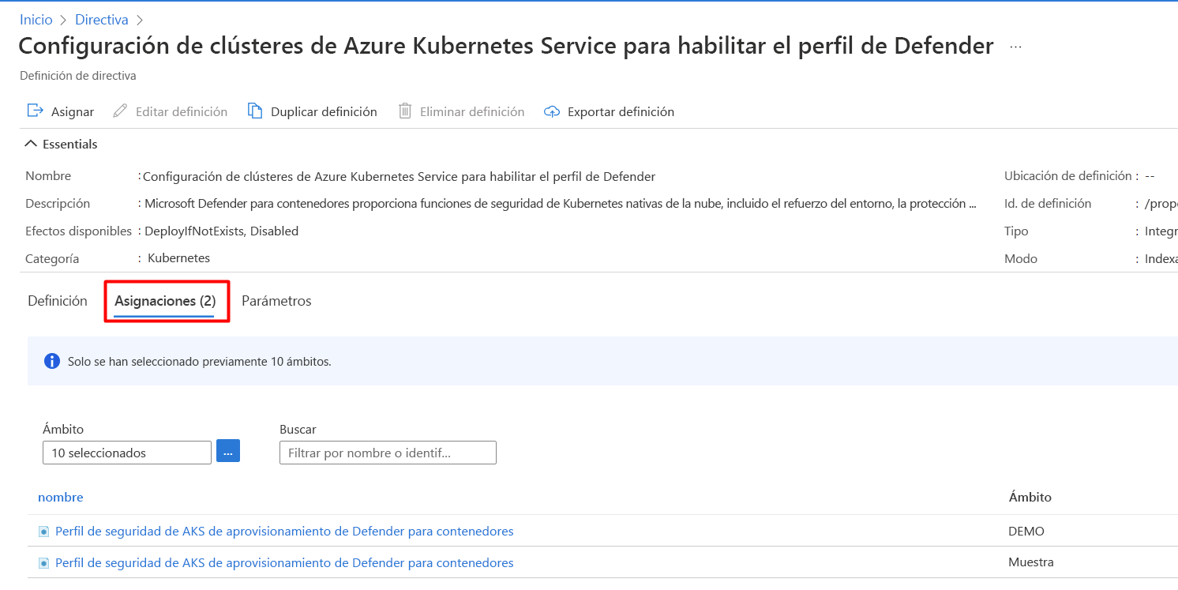Image resolution: width=1178 pixels, height=590 pixels.
Task: Click the Asignar toolbar label
Action: 73,112
